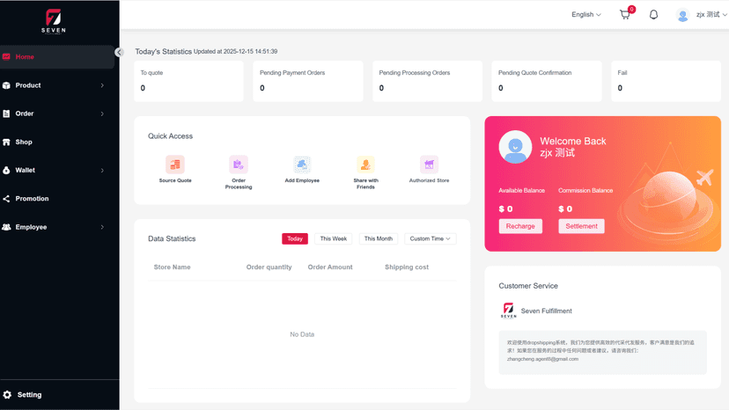Open Add Employee quick access icon
The image size is (729, 410).
(x=302, y=165)
